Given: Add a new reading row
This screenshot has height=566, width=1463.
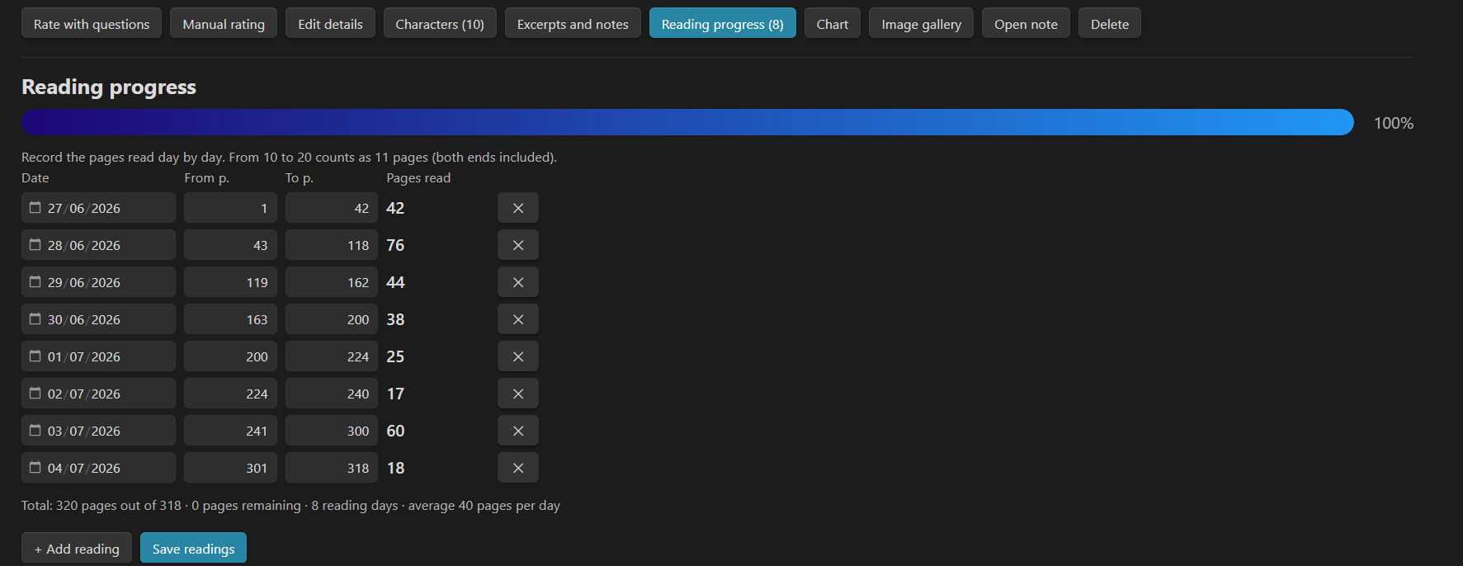Looking at the screenshot, I should [x=77, y=549].
